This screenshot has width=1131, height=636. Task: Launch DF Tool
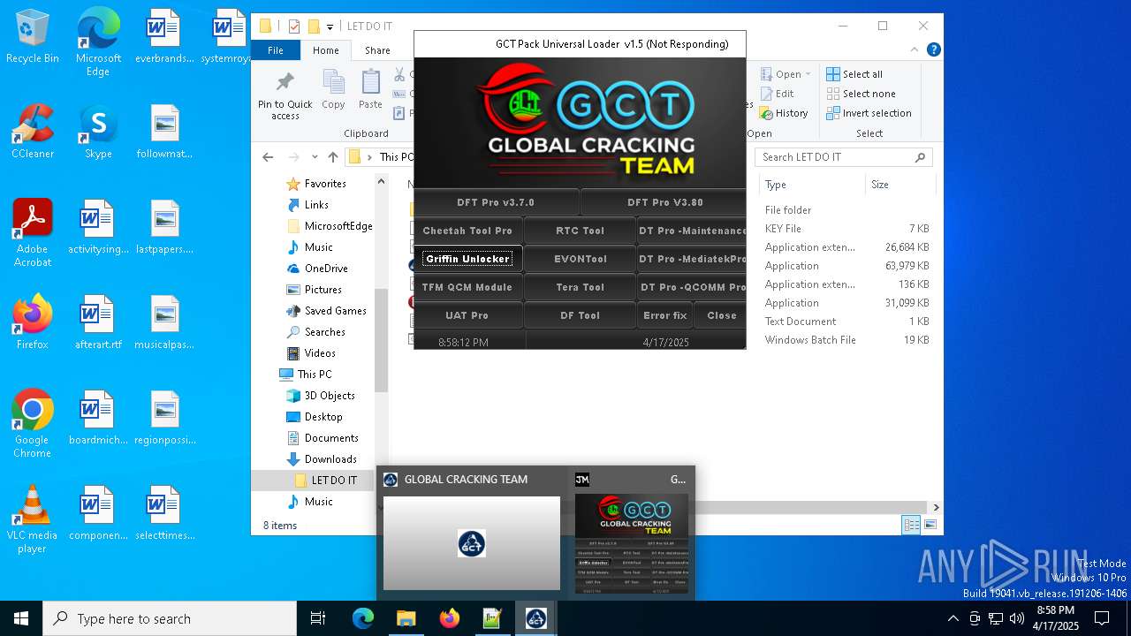pyautogui.click(x=580, y=315)
